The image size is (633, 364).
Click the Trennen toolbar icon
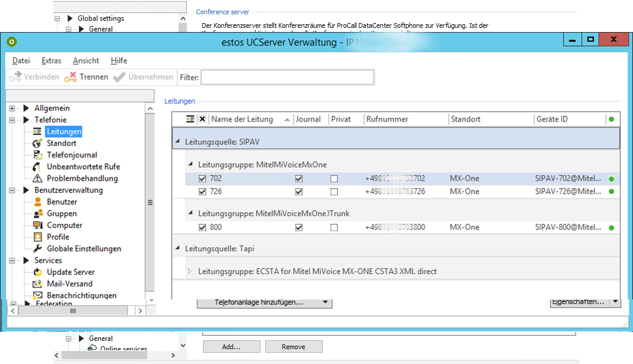(x=71, y=77)
